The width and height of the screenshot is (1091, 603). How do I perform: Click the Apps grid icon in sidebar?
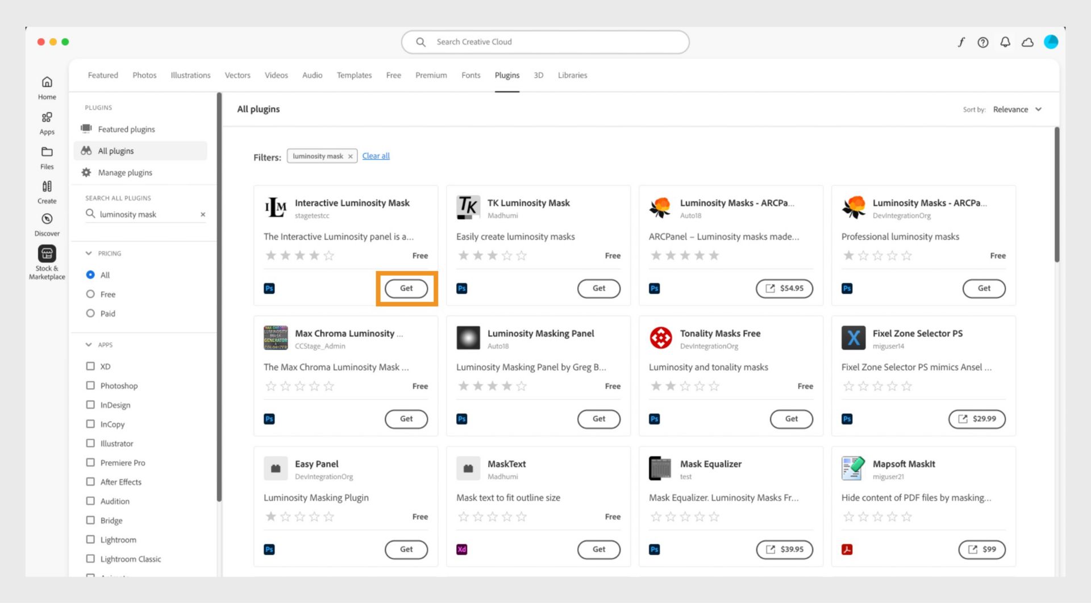(x=47, y=118)
